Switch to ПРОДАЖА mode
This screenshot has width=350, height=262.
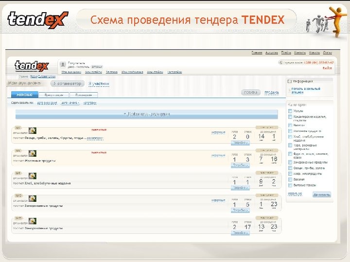click(272, 93)
